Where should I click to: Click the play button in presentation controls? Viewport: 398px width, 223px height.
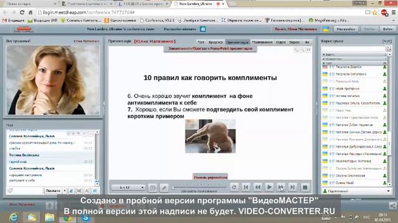pos(269,187)
